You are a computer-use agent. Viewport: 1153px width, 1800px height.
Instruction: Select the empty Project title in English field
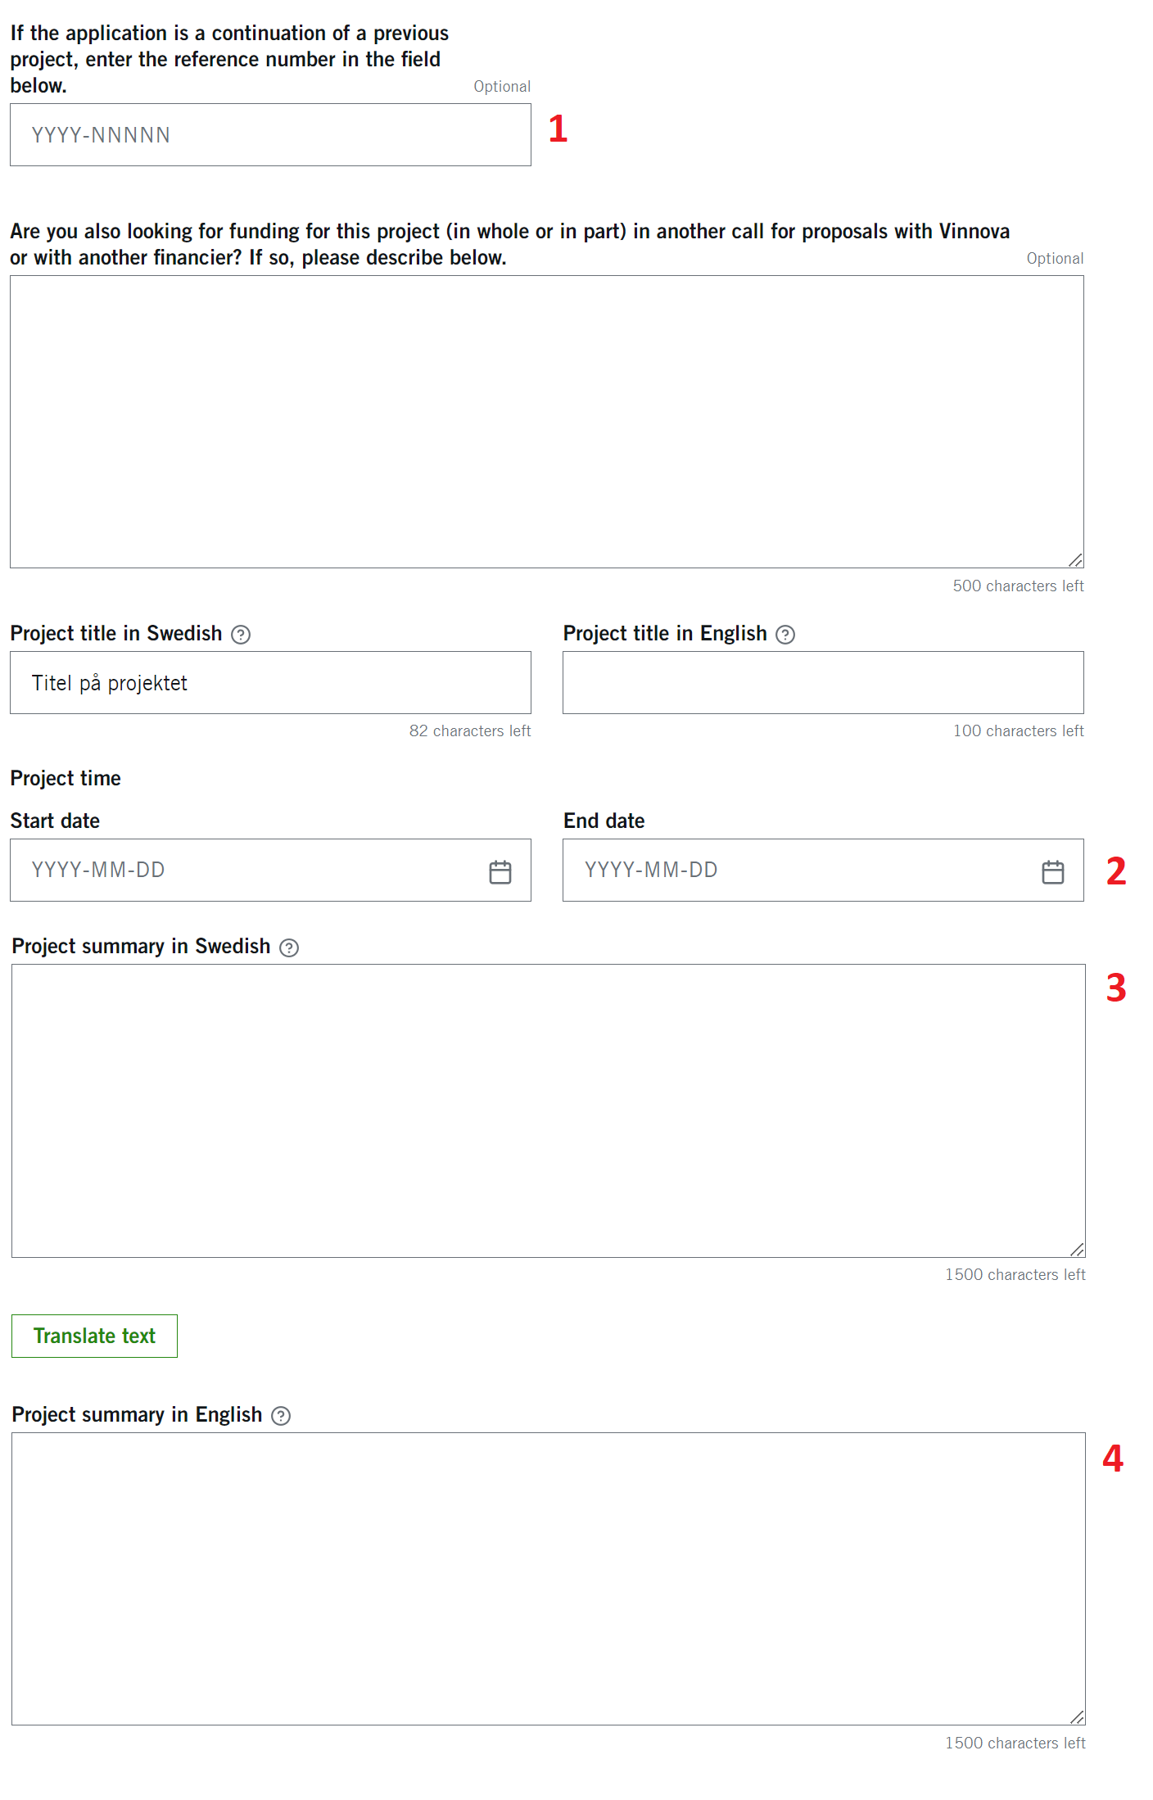(x=823, y=682)
